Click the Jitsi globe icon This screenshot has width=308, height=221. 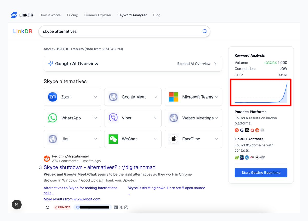53,139
